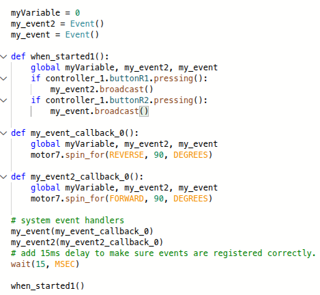Click the global statement inside when_started1
The height and width of the screenshot is (295, 320).
click(x=124, y=68)
